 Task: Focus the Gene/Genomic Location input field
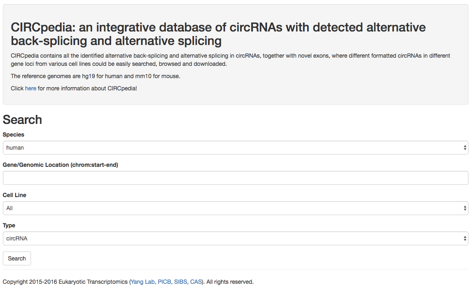point(235,178)
